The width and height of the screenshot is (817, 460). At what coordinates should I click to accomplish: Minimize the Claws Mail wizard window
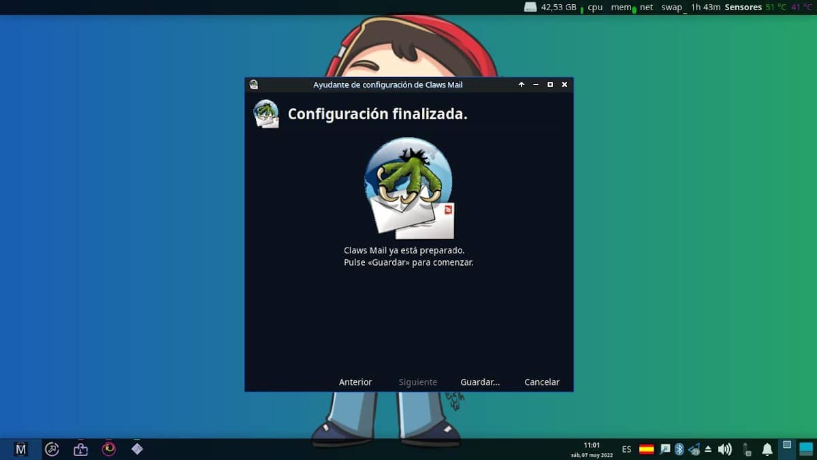click(x=536, y=85)
